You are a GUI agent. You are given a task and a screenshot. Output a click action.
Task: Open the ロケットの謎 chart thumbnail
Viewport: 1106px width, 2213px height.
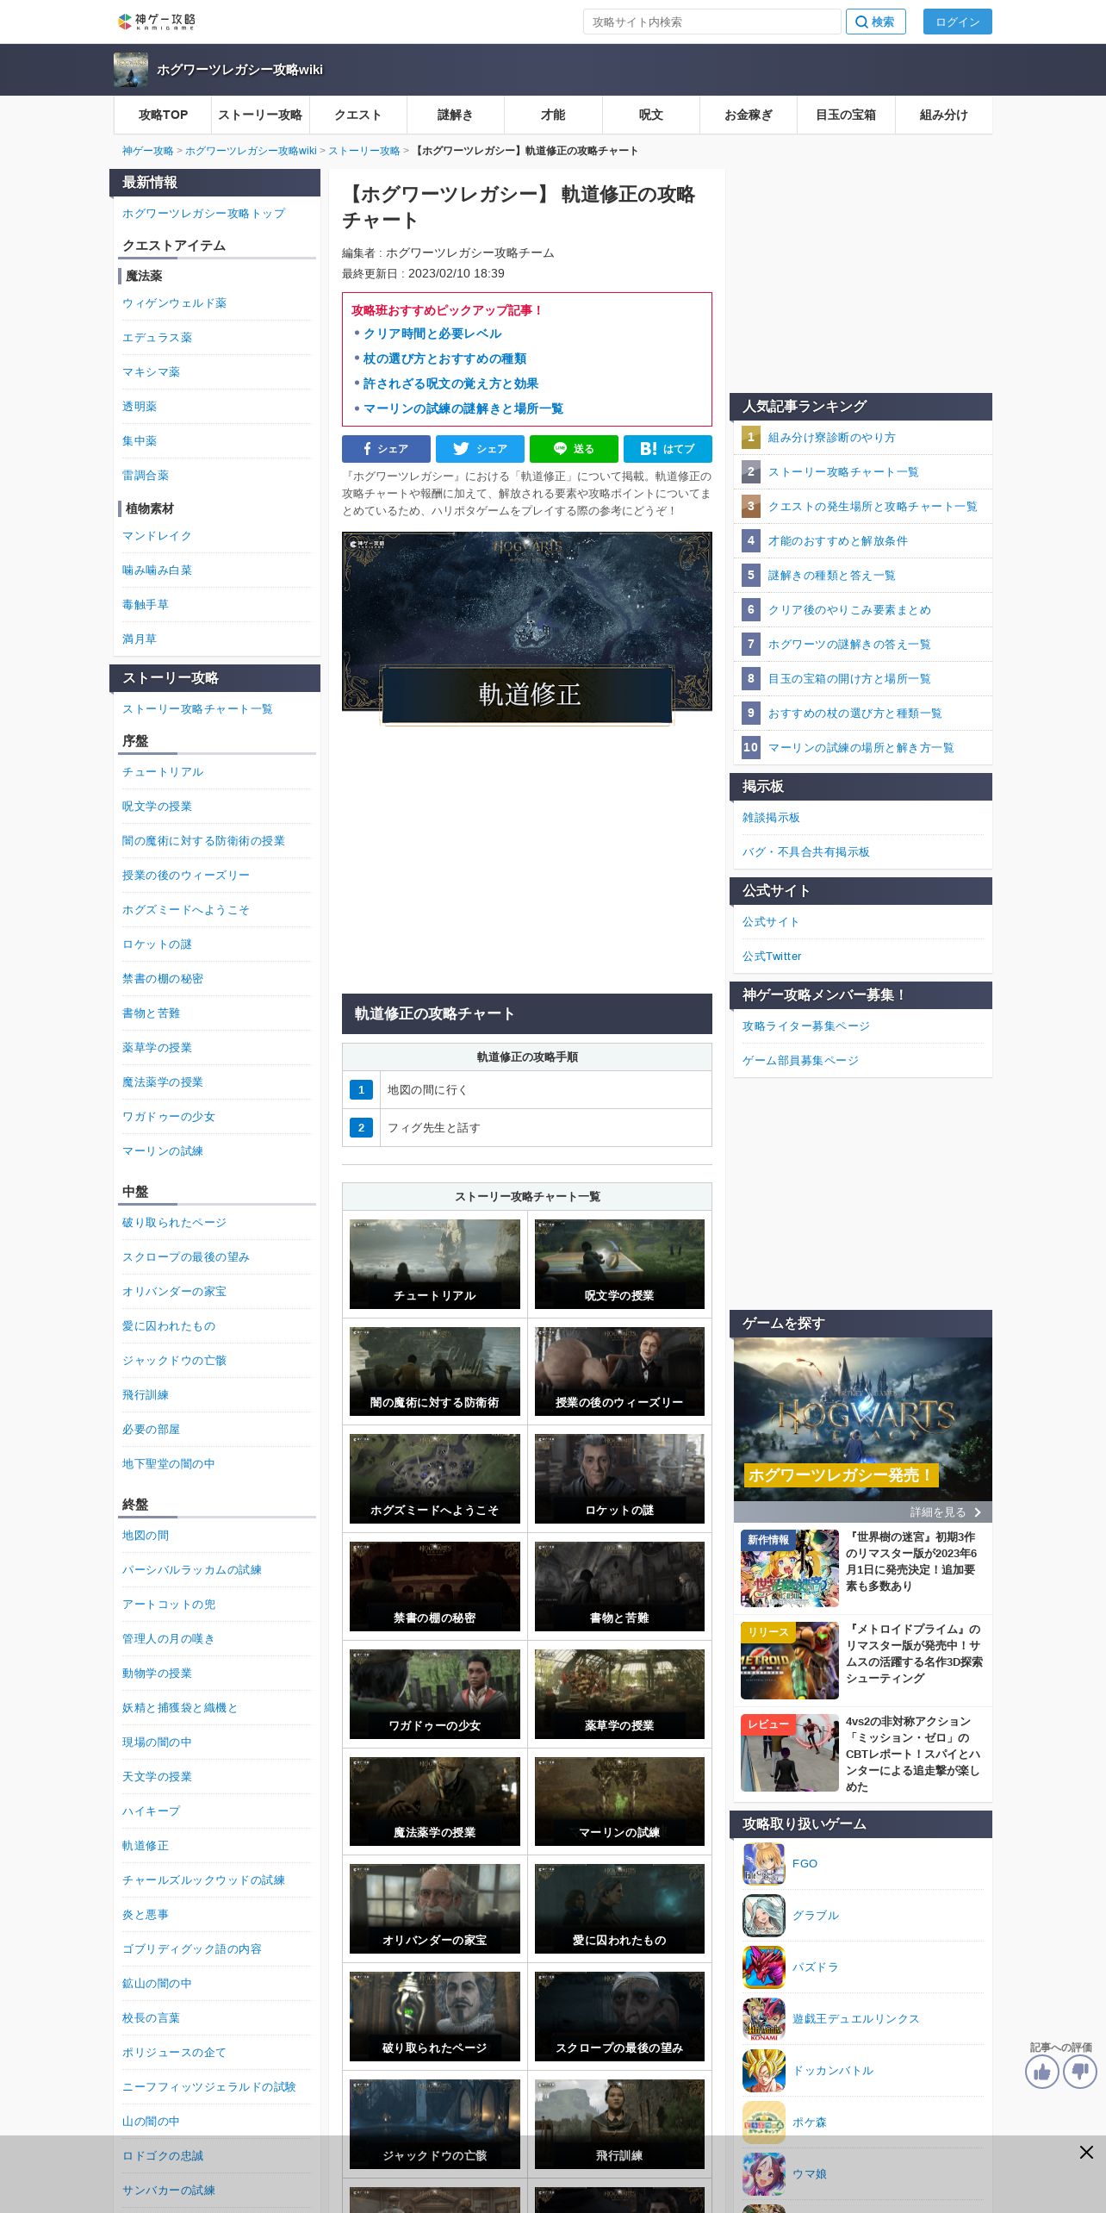619,1479
